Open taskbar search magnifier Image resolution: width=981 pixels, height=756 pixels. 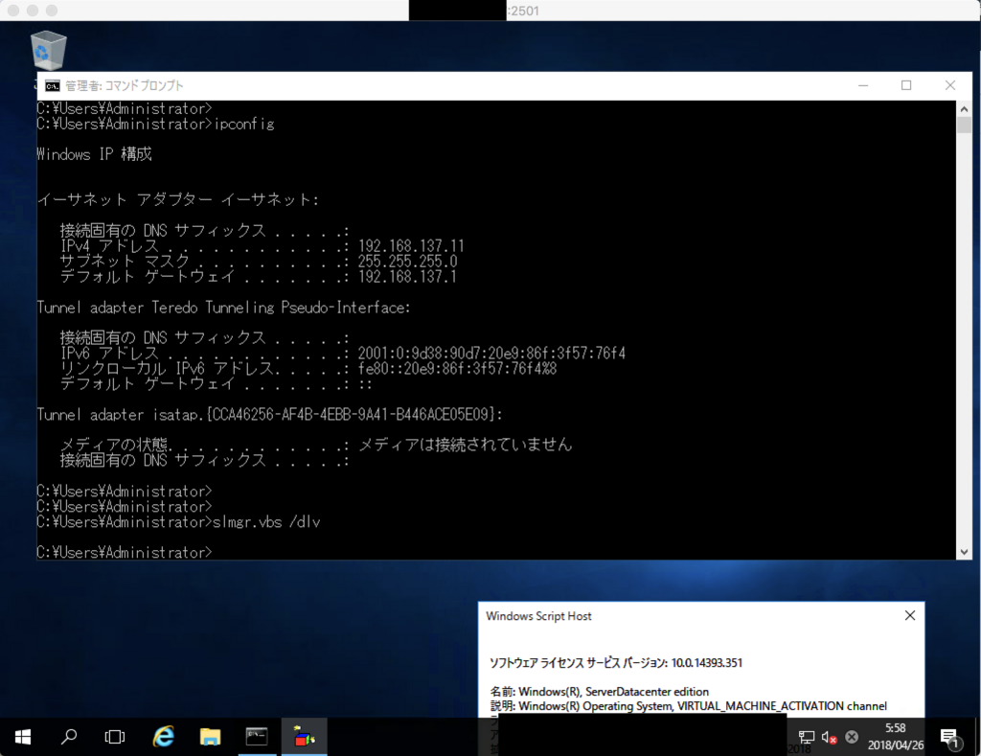(x=69, y=737)
